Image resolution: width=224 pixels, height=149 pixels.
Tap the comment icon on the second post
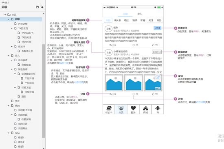click(134, 94)
